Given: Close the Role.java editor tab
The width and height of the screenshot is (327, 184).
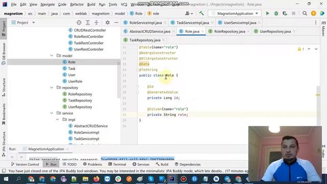Looking at the screenshot, I should pos(202,32).
